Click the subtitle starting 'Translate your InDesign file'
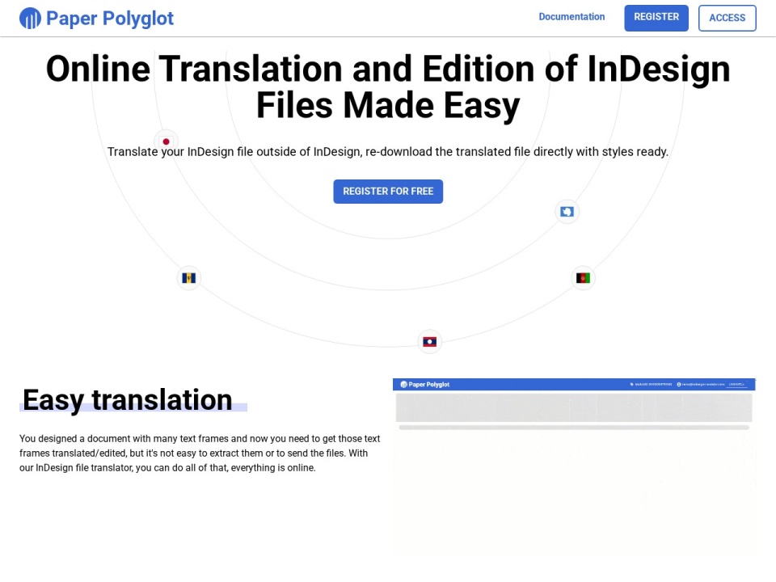This screenshot has width=776, height=582. (388, 151)
